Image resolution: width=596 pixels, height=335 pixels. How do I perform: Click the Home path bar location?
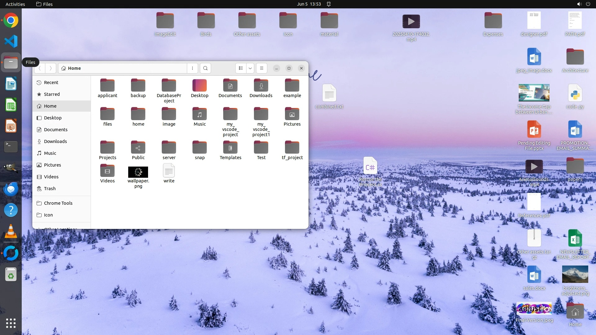[x=74, y=68]
